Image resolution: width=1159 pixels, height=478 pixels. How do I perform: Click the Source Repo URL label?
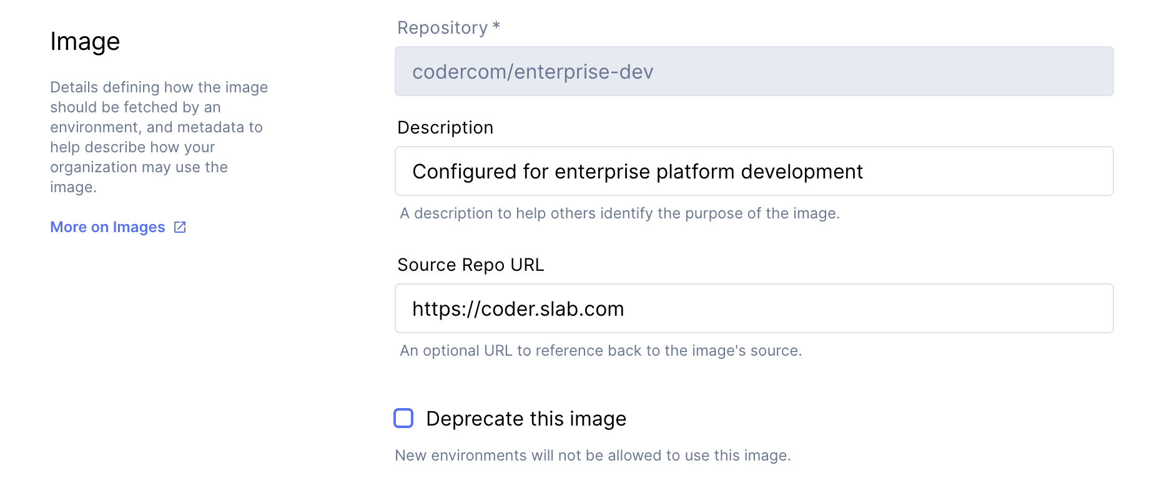pos(471,265)
